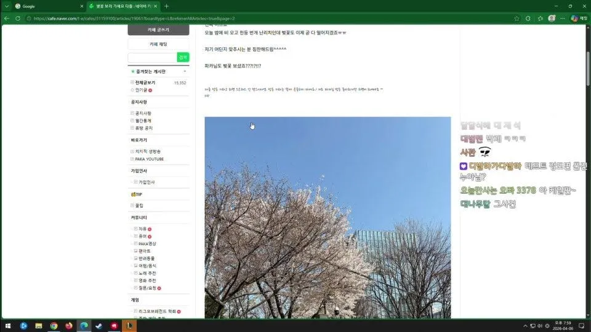Image resolution: width=591 pixels, height=332 pixels.
Task: Open the 리그오브레전드 학회 board
Action: click(x=157, y=312)
